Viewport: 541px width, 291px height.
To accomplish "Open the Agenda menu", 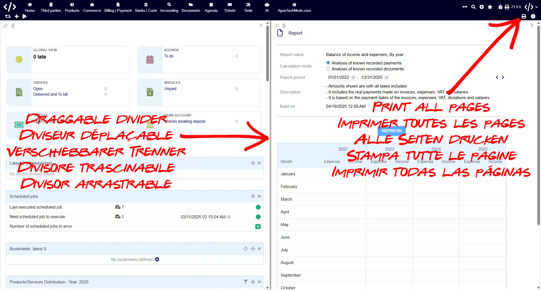I will (211, 8).
